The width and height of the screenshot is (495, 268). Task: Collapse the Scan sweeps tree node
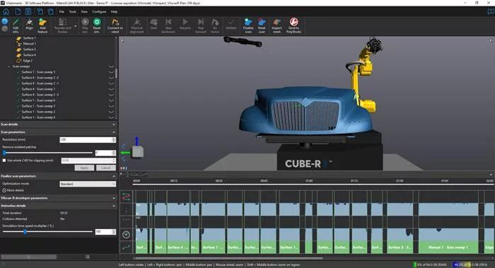8,66
